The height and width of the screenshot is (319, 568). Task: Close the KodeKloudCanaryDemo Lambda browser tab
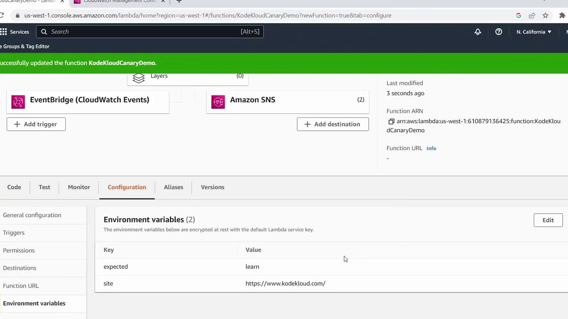tap(62, 2)
